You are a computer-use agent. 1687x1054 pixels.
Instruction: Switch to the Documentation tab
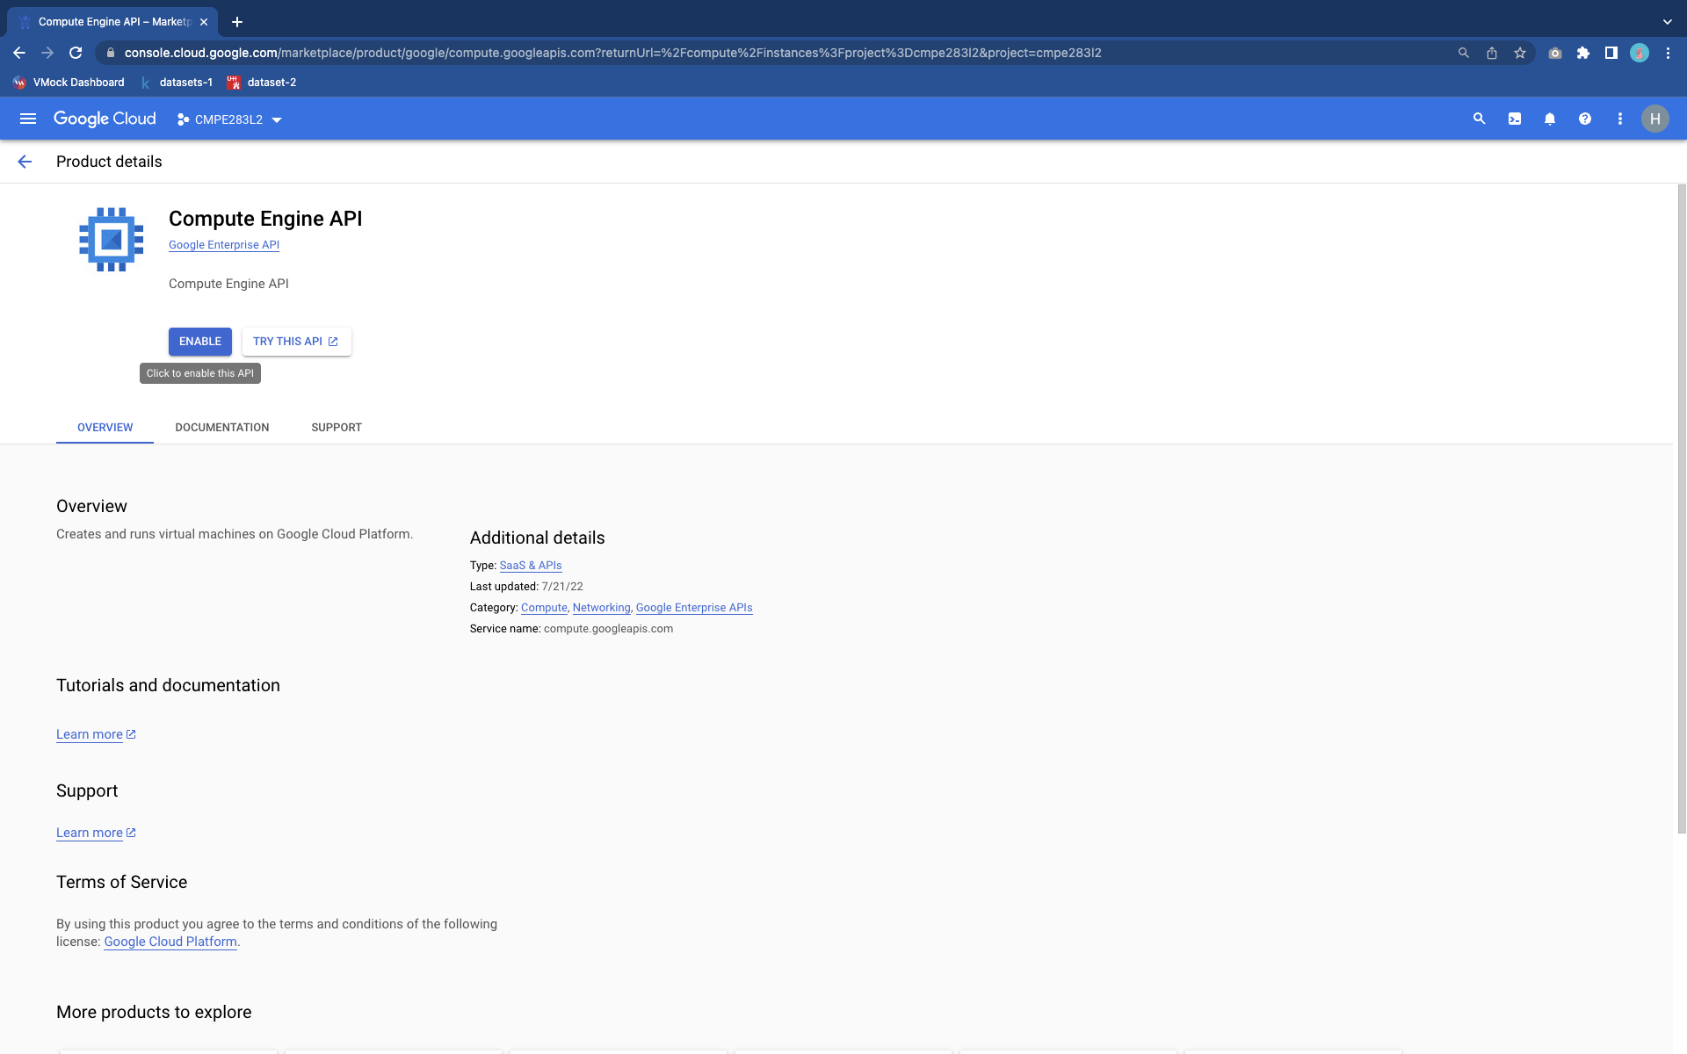221,428
